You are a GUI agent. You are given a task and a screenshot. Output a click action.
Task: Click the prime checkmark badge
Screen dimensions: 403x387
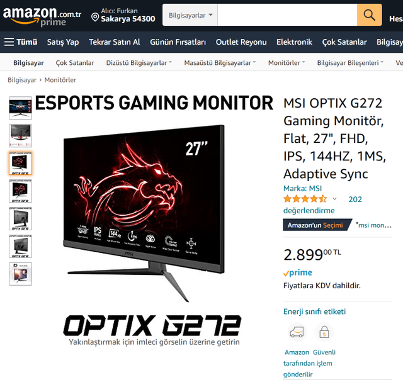pyautogui.click(x=298, y=272)
